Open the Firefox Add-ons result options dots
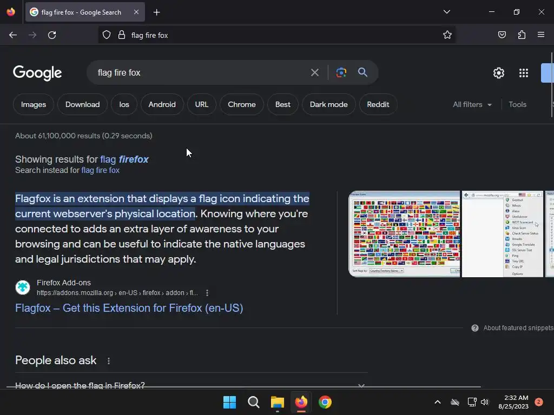The width and height of the screenshot is (554, 415). pos(207,293)
